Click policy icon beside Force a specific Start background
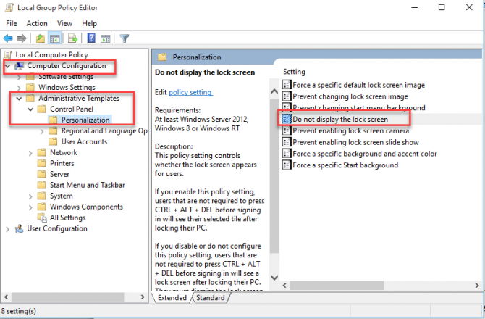Screen dimensions: 485x319 287,165
